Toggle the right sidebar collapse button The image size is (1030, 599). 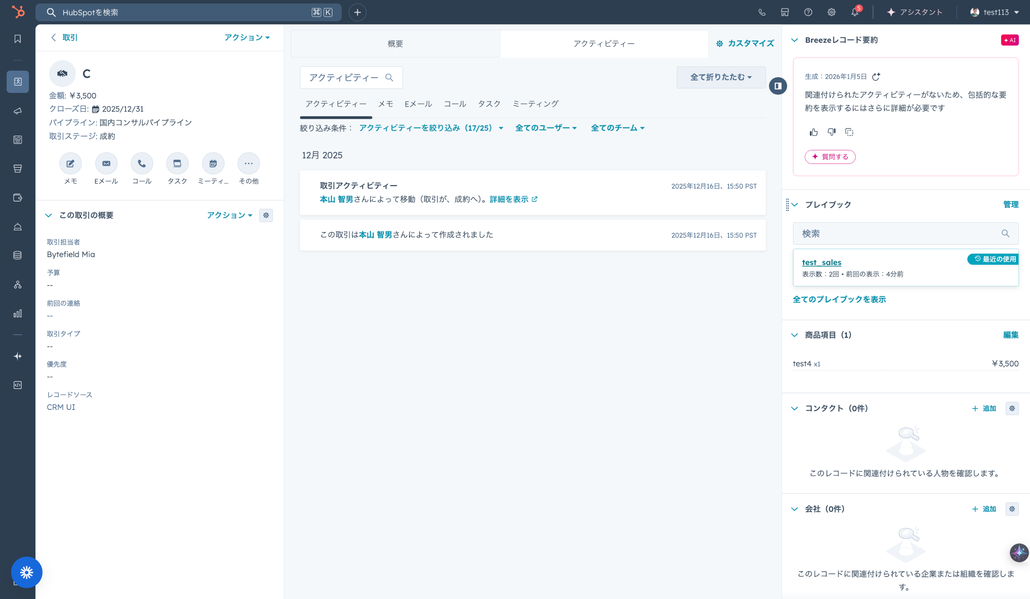click(x=778, y=86)
